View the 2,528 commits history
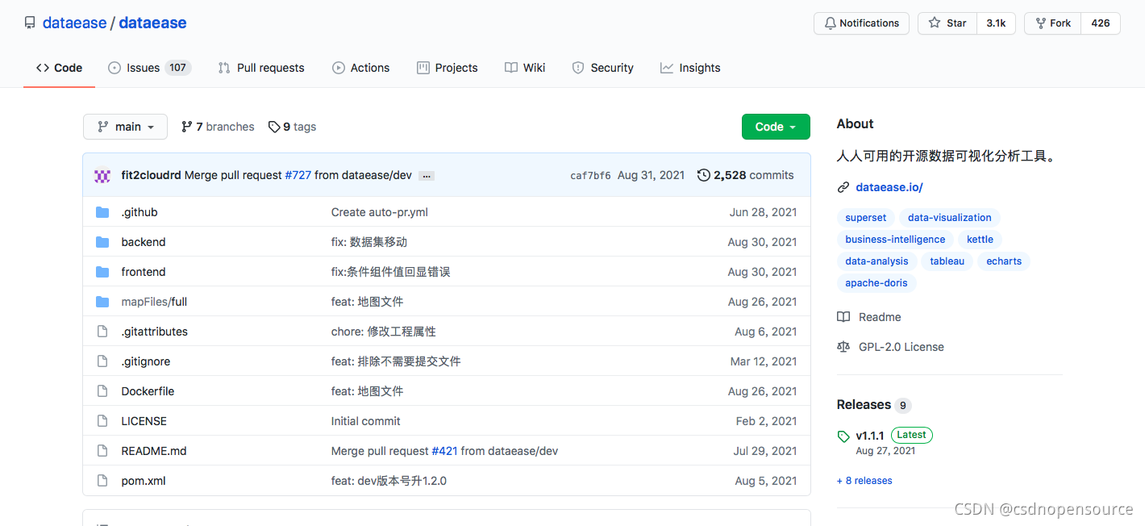1145x526 pixels. 746,175
